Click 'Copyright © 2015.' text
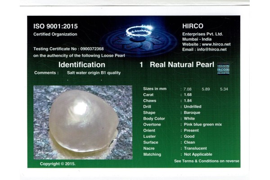Image resolution: width=270 pixels, height=180 pixels. point(58,164)
